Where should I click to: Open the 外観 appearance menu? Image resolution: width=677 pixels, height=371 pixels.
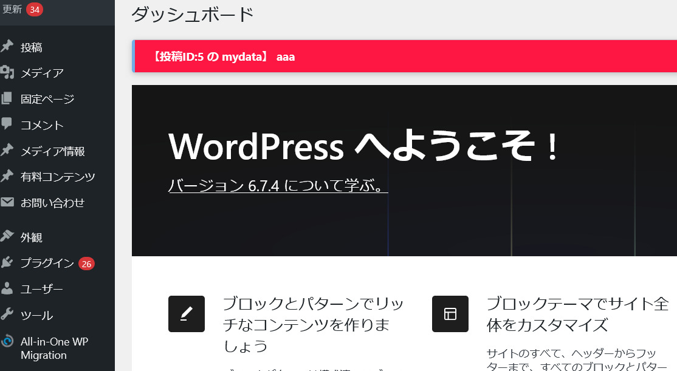point(32,237)
